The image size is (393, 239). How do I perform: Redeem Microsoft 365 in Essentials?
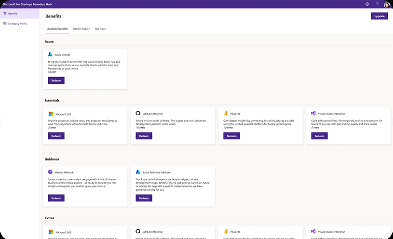[x=56, y=136]
